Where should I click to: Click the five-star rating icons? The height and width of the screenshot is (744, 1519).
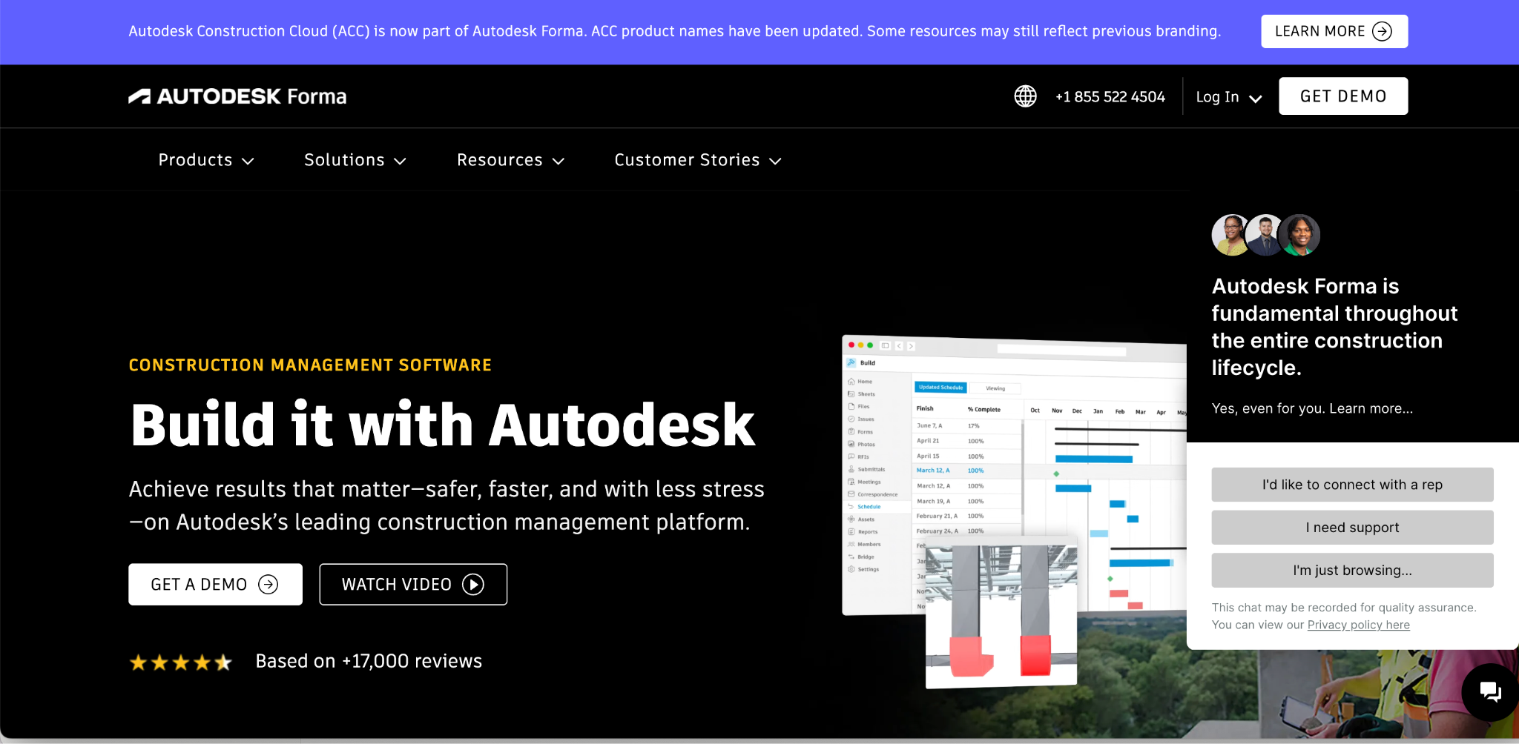tap(181, 662)
